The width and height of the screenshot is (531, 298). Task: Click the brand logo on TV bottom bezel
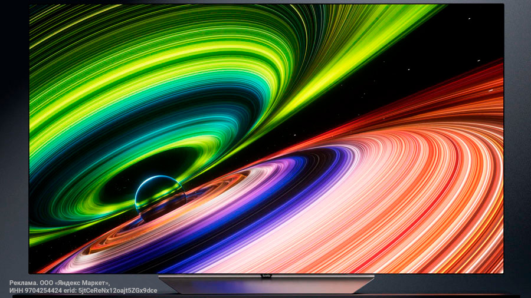pyautogui.click(x=267, y=276)
